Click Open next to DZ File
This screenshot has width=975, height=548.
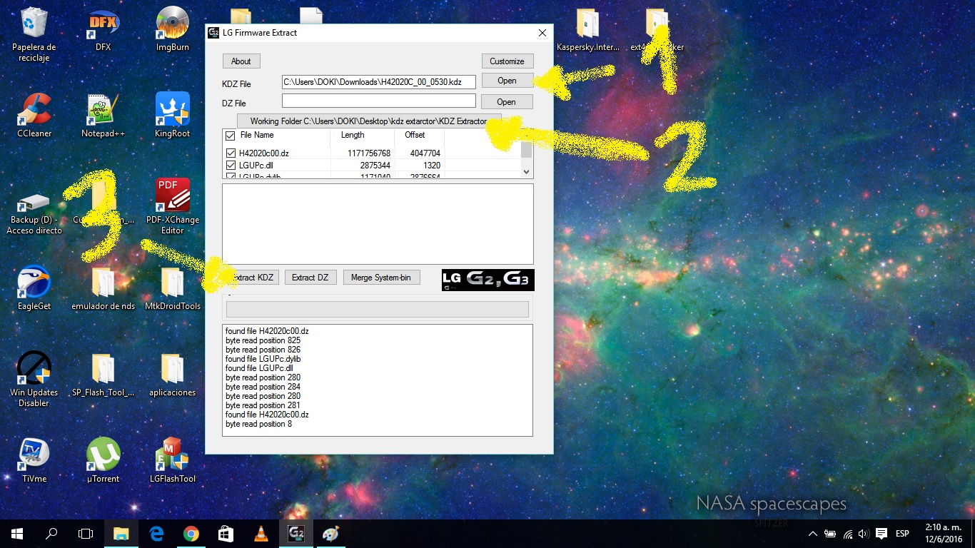pyautogui.click(x=506, y=102)
